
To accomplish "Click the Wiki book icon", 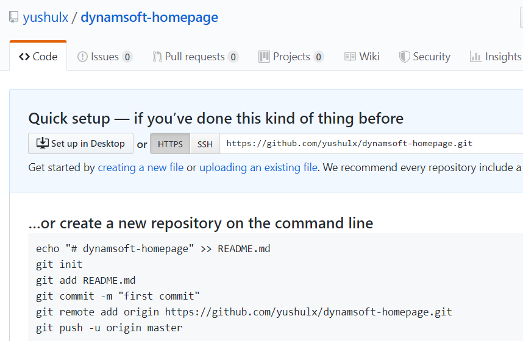I will [350, 57].
